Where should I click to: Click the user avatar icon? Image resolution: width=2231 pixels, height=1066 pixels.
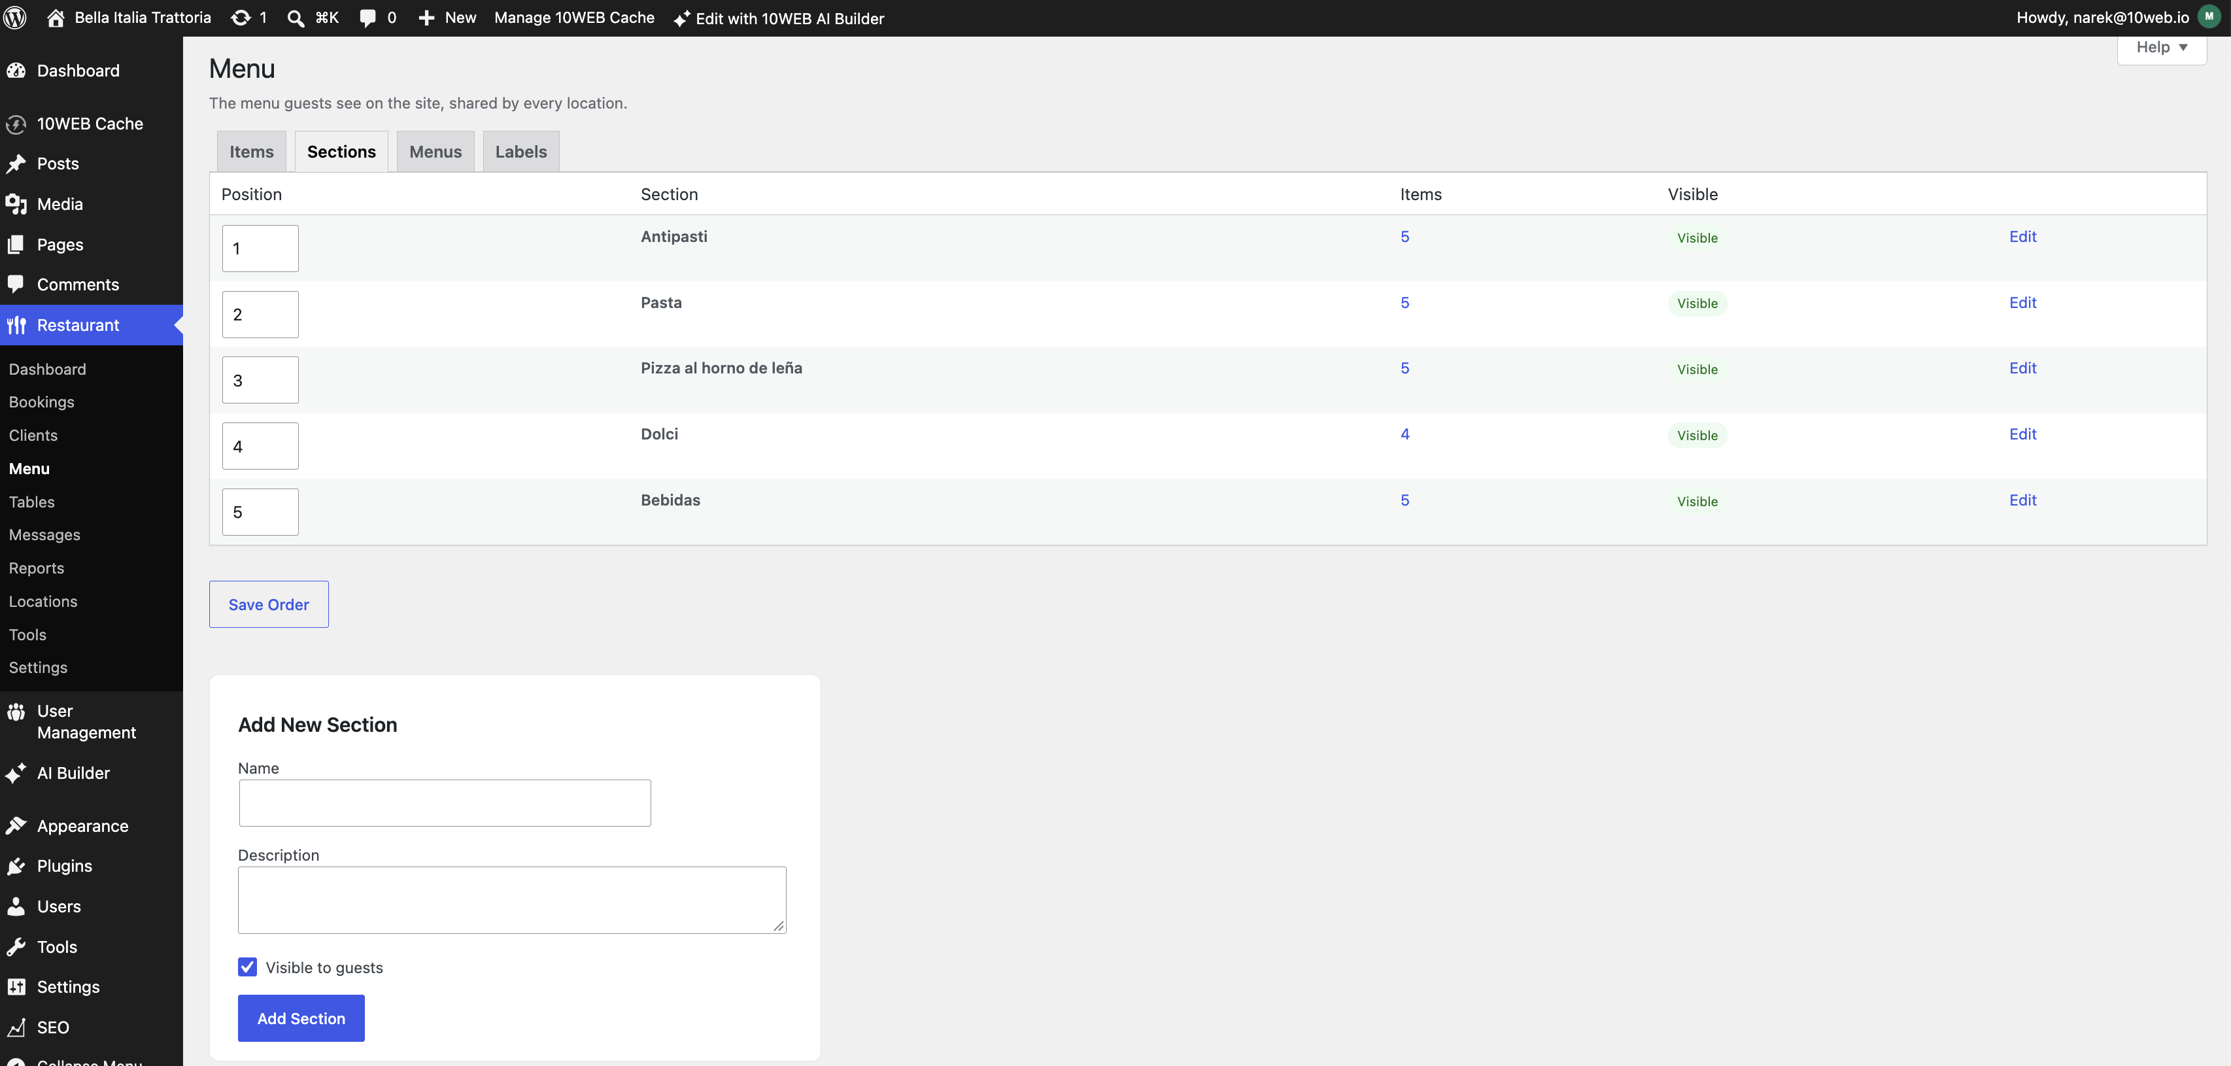click(2209, 17)
